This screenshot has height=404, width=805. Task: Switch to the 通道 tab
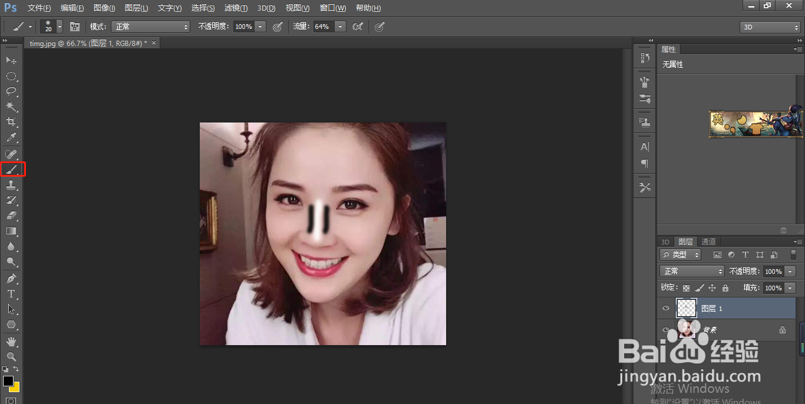point(708,242)
